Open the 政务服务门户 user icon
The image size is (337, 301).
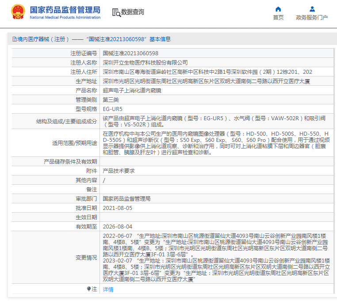[x=312, y=9]
